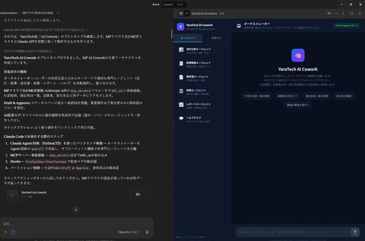Click the send up-arrow button

(x=355, y=232)
